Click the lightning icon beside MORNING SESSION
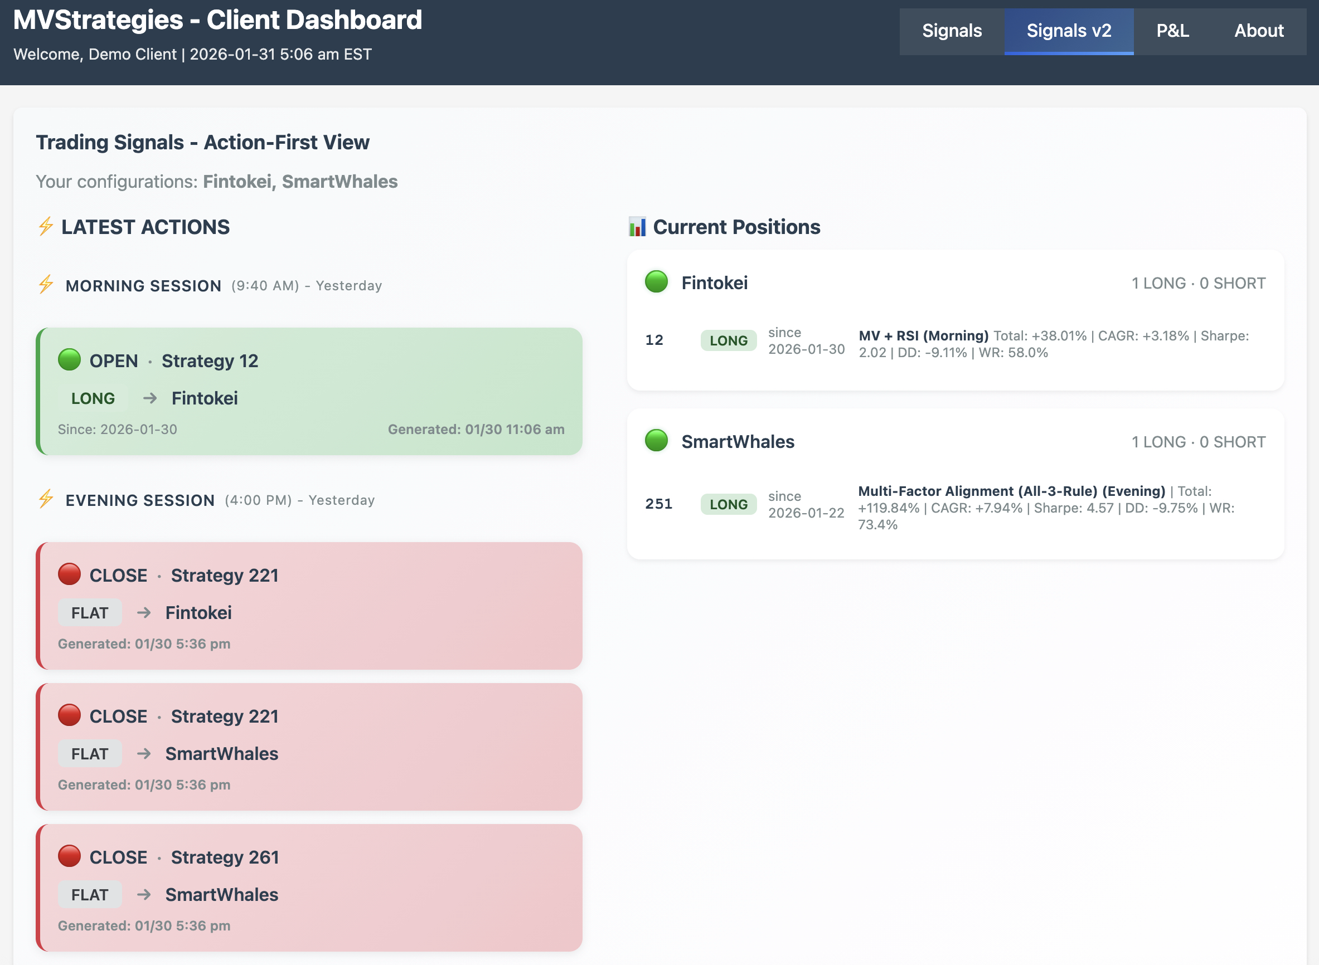1319x965 pixels. (x=45, y=286)
